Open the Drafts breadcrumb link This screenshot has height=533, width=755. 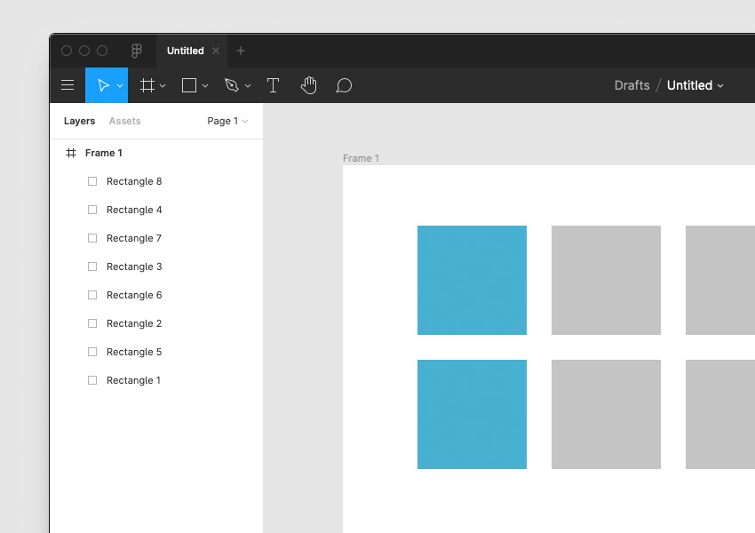pos(632,85)
